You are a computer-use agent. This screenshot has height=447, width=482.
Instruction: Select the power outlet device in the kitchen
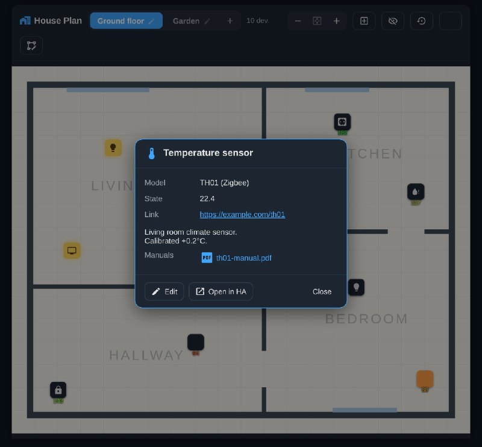click(x=342, y=122)
